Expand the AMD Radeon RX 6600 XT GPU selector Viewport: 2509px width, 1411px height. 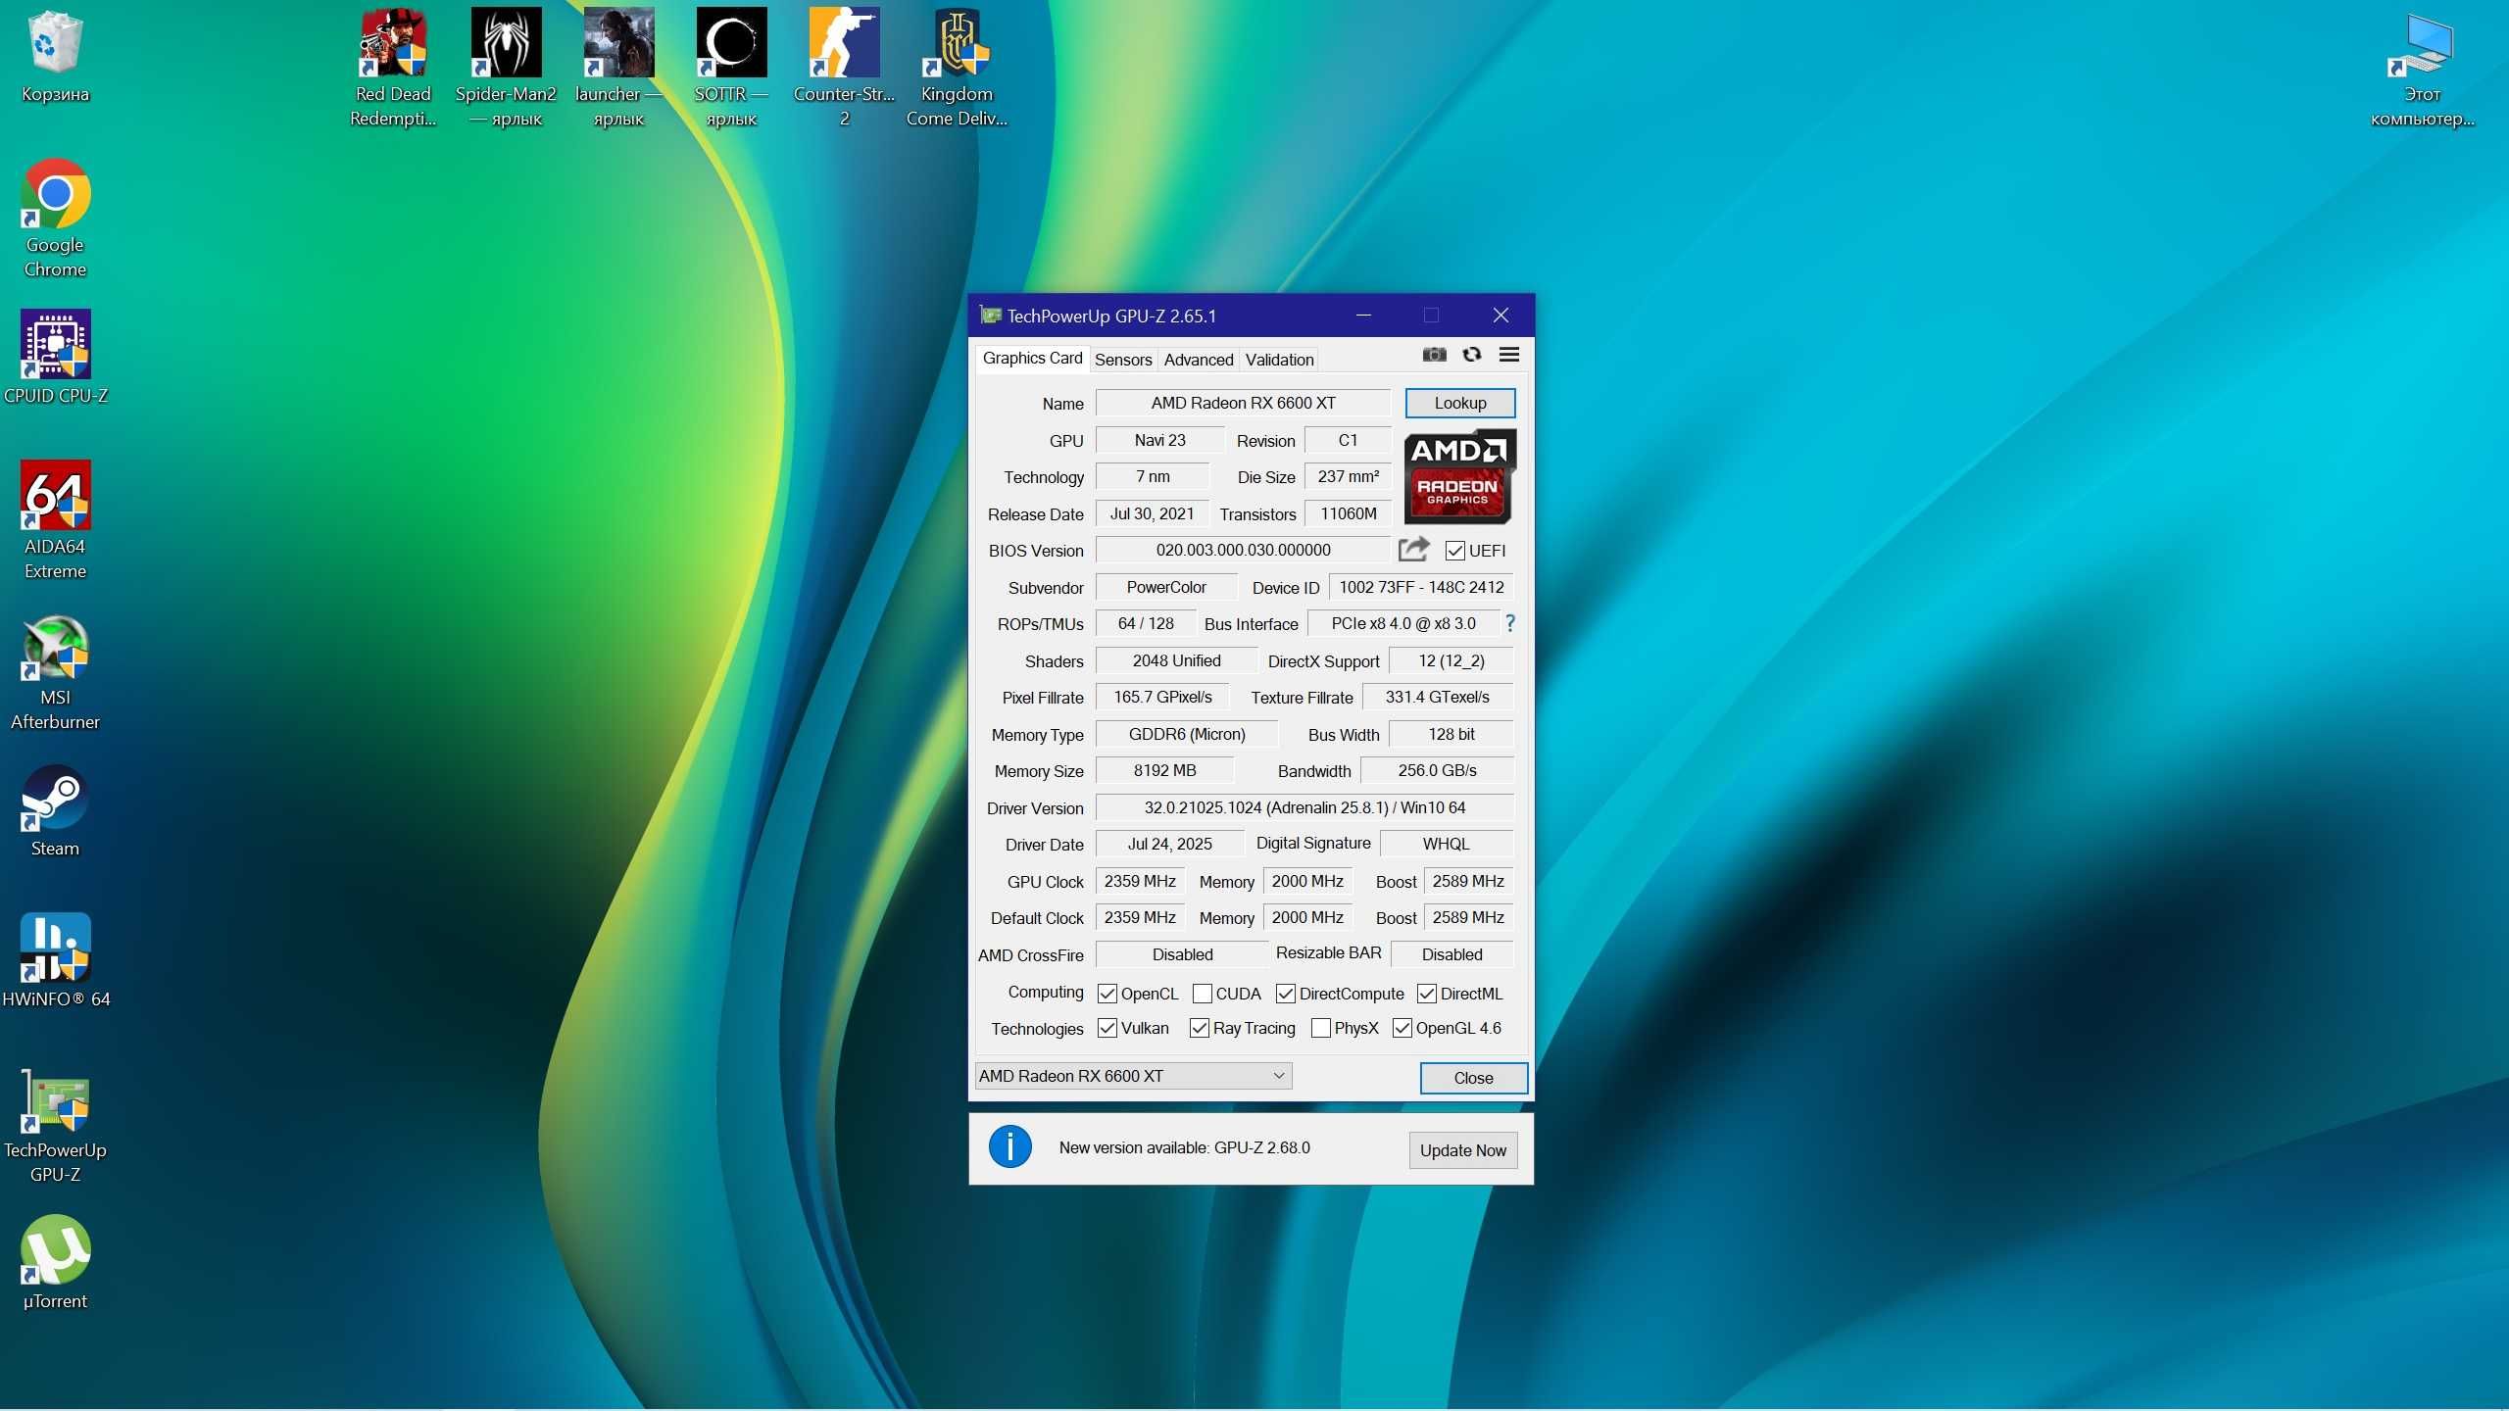[x=1134, y=1076]
